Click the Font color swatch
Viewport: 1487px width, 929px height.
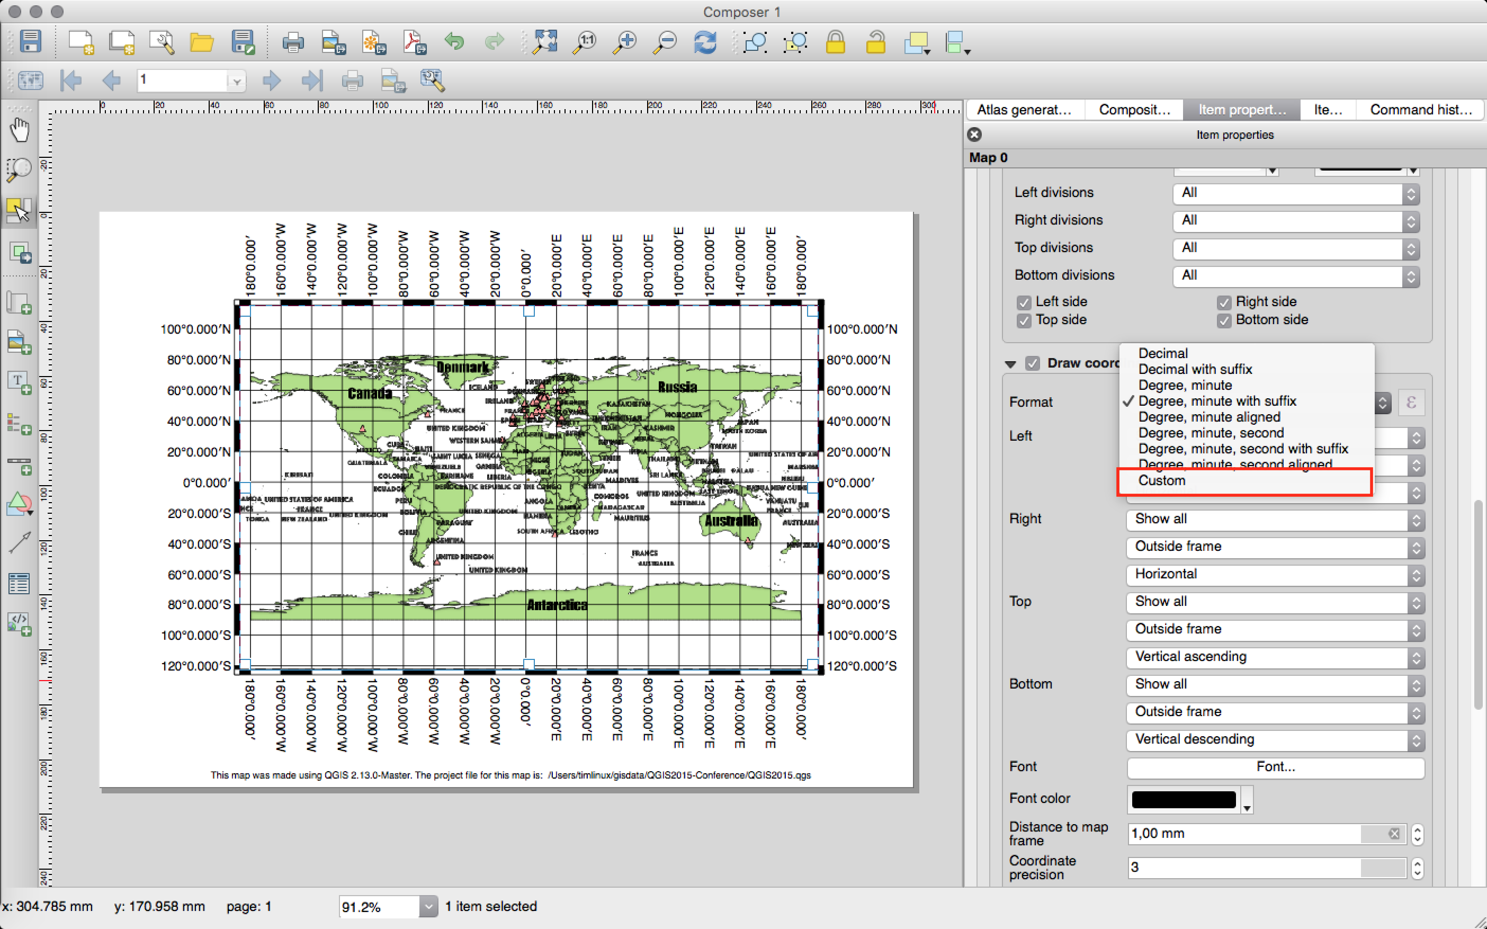pos(1183,799)
